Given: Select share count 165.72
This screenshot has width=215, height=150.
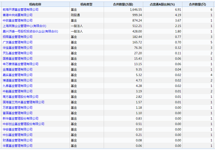Looking at the screenshot, I should pos(137,42).
